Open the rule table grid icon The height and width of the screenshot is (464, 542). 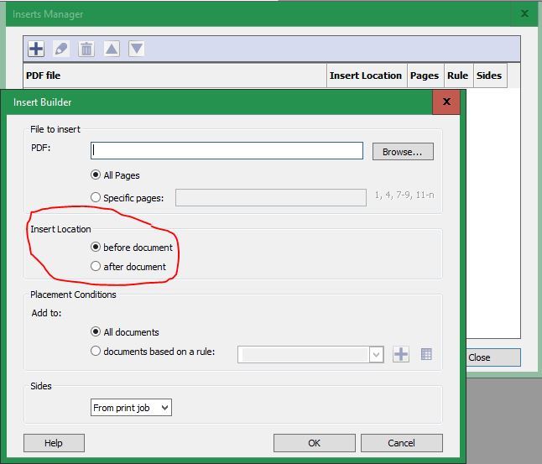(x=426, y=354)
